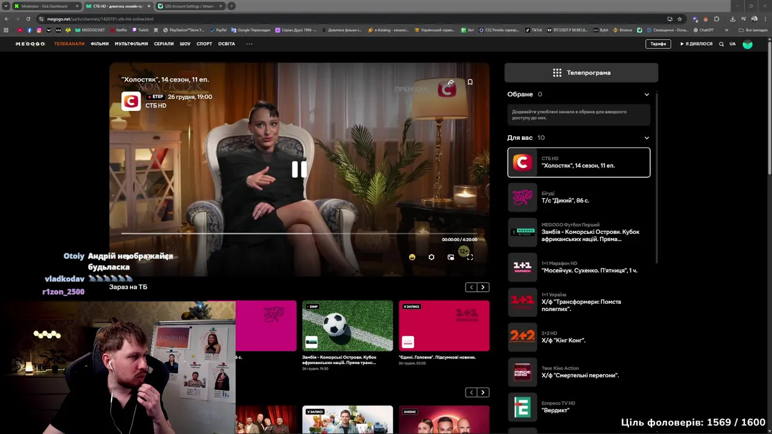Switch to Moderator - Kick Dashboard tab
This screenshot has width=772, height=434.
click(x=45, y=6)
